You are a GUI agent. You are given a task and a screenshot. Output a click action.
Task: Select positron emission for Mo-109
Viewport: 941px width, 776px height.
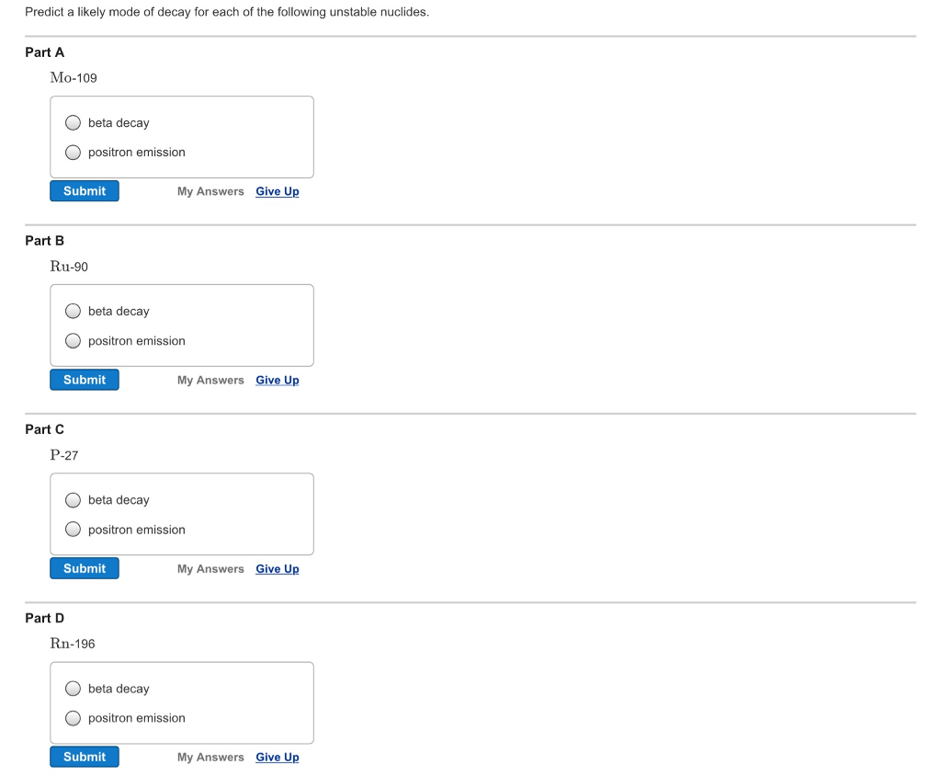coord(73,152)
